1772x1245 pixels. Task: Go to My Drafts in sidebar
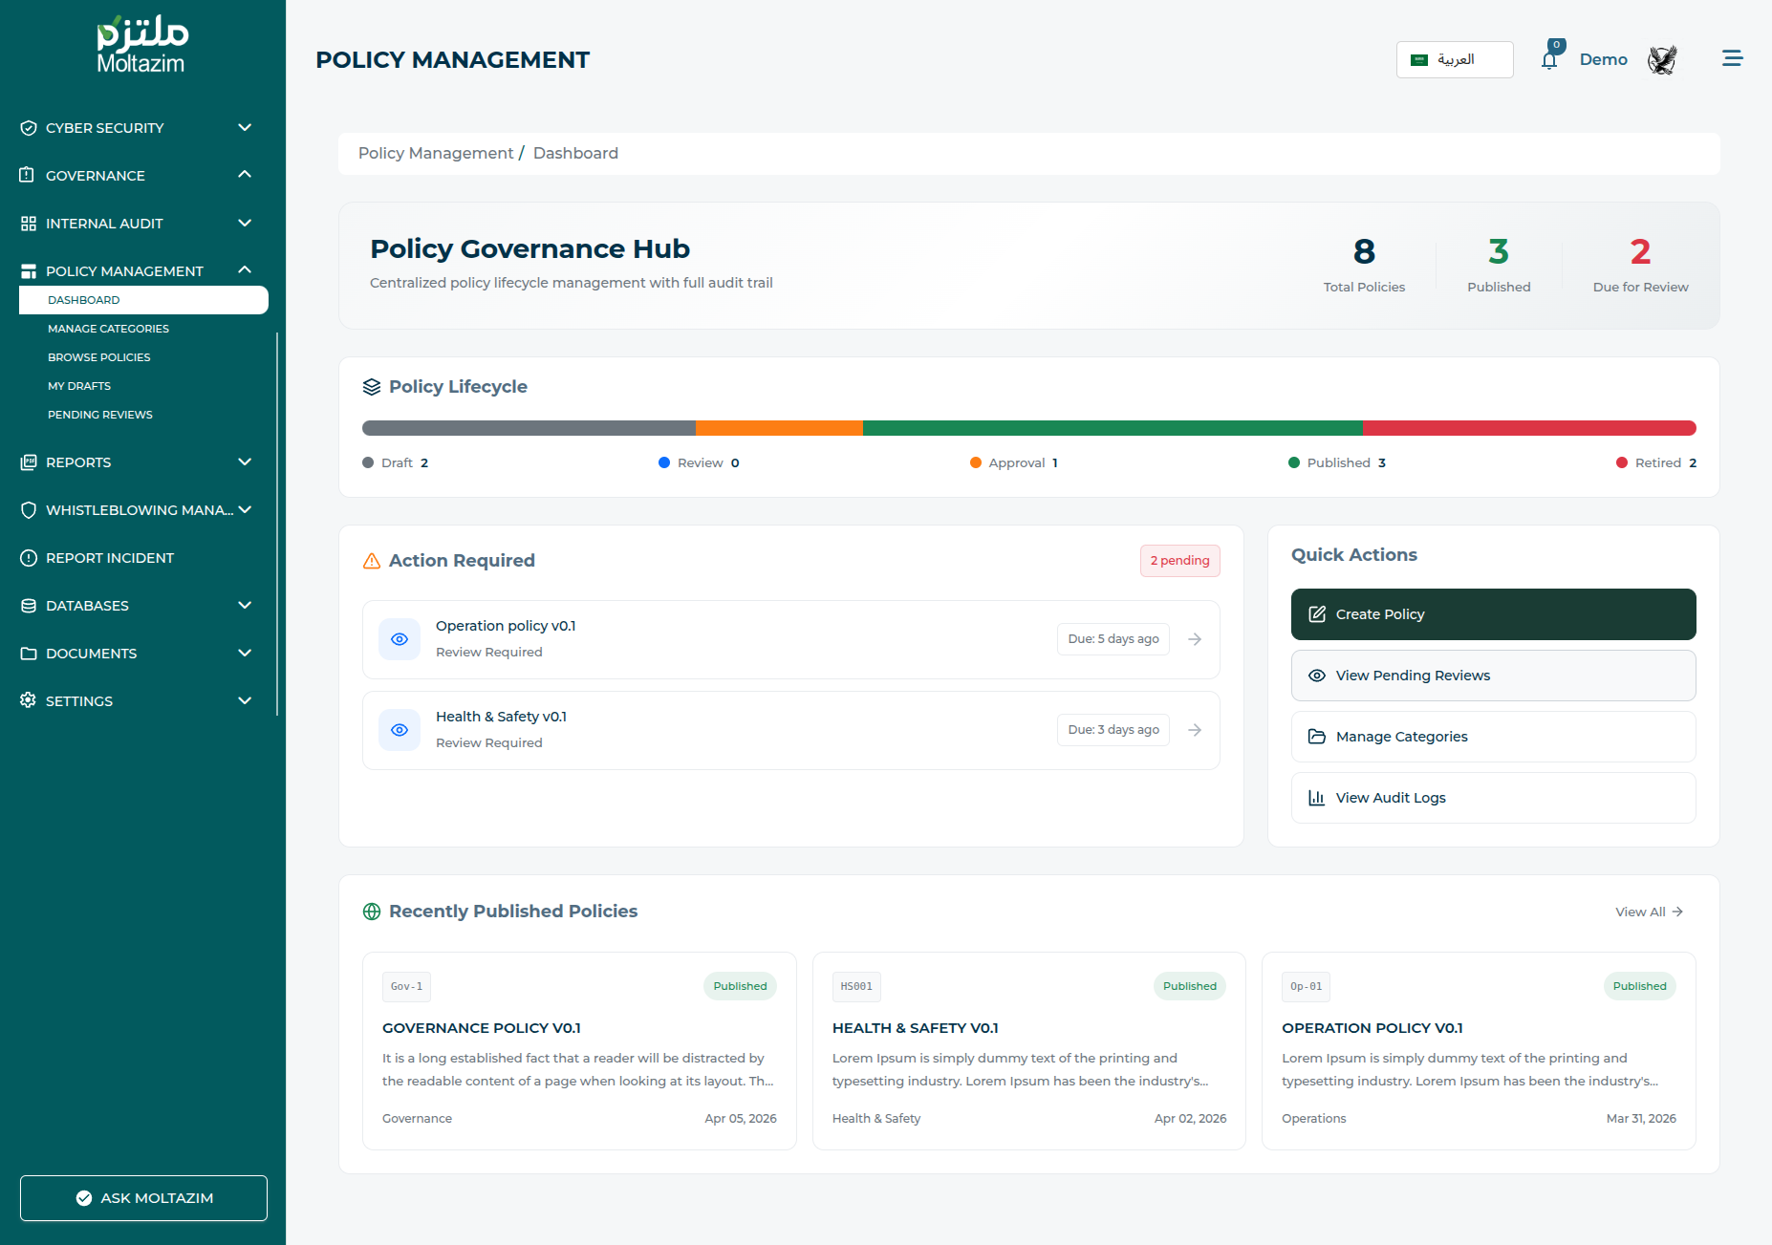click(79, 386)
